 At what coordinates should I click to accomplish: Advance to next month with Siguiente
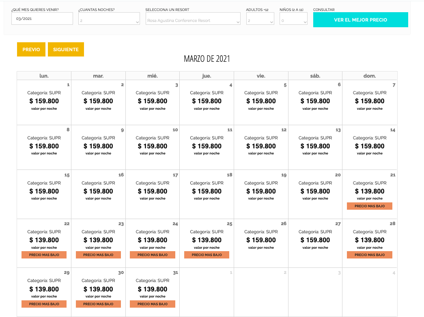click(66, 50)
